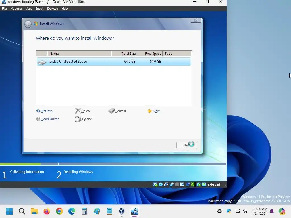The height and width of the screenshot is (218, 291).
Task: Click the display settings status icon
Action: coord(182,185)
